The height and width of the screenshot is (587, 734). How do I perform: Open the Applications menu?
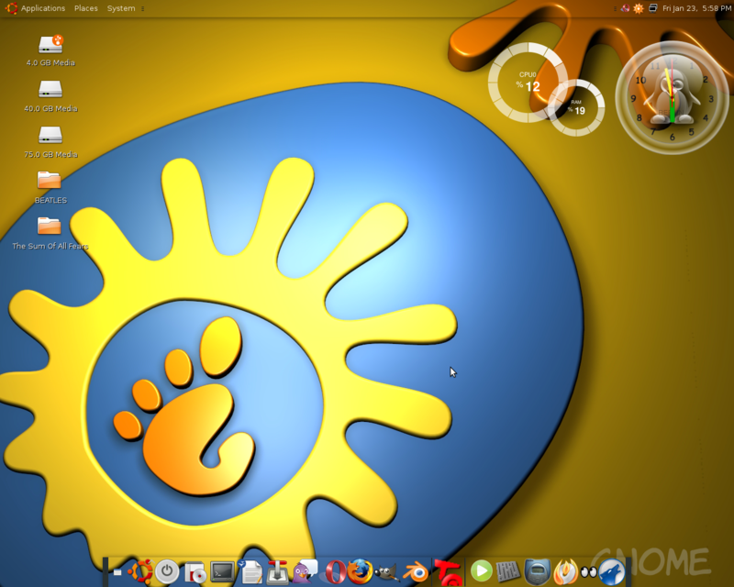tap(43, 8)
